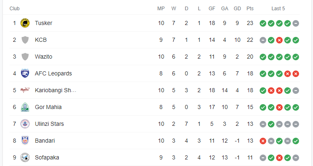This screenshot has height=166, width=313.
Task: Click the Kariobangi Sharks logo icon
Action: (x=25, y=90)
